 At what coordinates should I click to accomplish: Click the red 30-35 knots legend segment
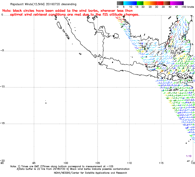click(160, 3)
